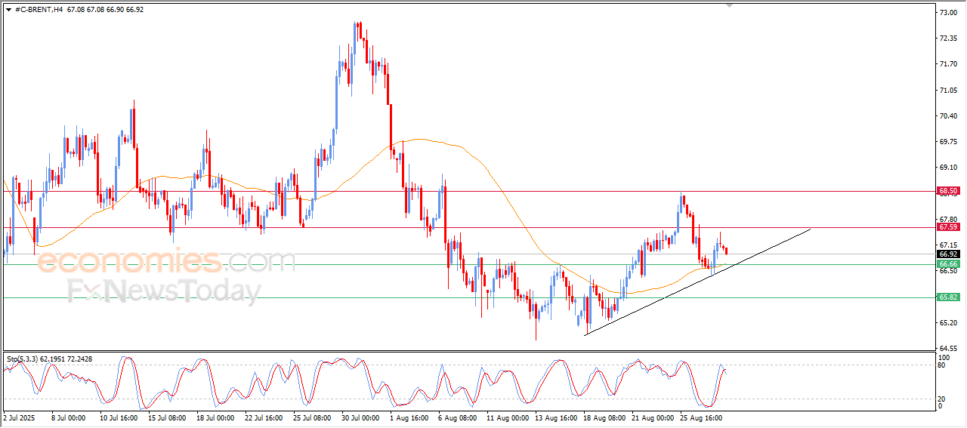Click the 70.40 value on price axis

click(948, 115)
